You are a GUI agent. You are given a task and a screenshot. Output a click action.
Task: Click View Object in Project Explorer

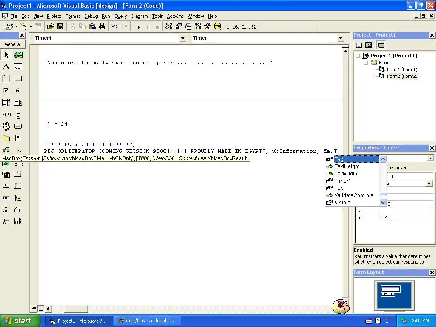[368, 45]
